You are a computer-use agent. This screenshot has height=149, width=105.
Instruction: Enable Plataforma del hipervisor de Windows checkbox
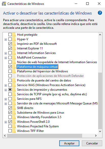[x=10, y=71]
